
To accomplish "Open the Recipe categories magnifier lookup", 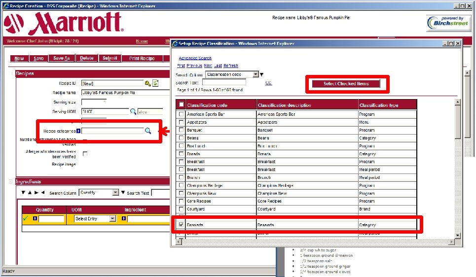I will coord(148,131).
